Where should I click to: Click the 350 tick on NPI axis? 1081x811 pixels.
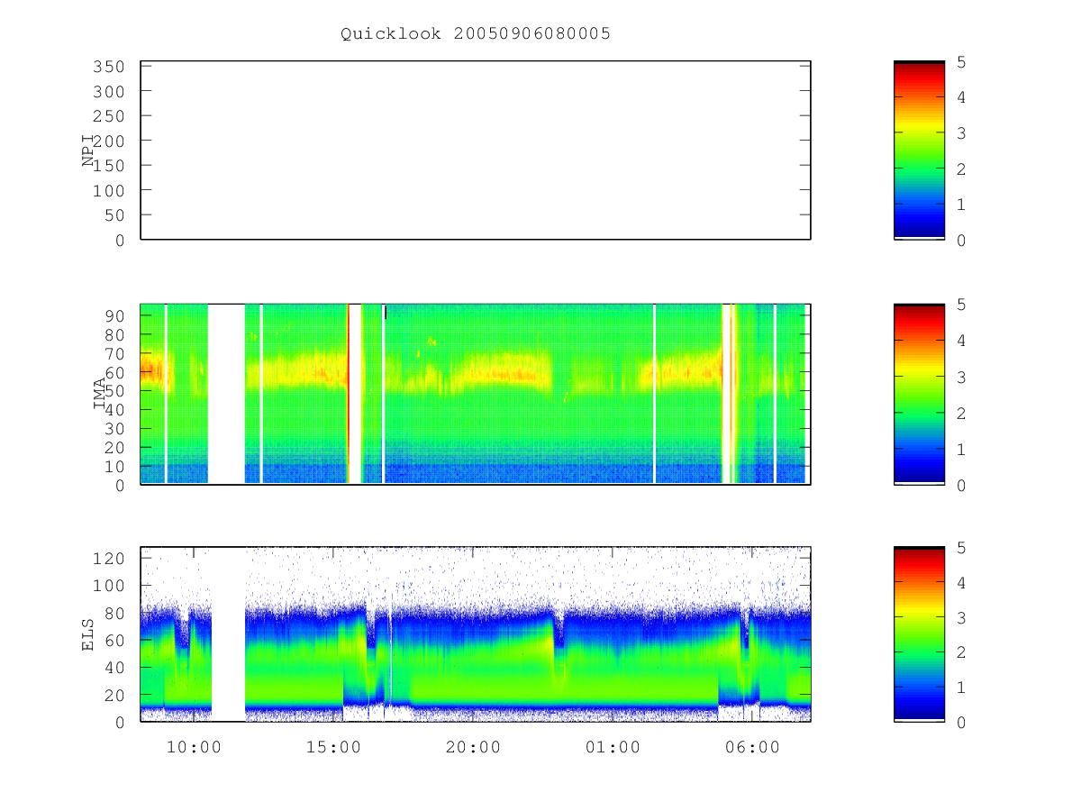pyautogui.click(x=108, y=67)
